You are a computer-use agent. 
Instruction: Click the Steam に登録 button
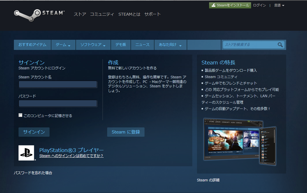(126, 132)
